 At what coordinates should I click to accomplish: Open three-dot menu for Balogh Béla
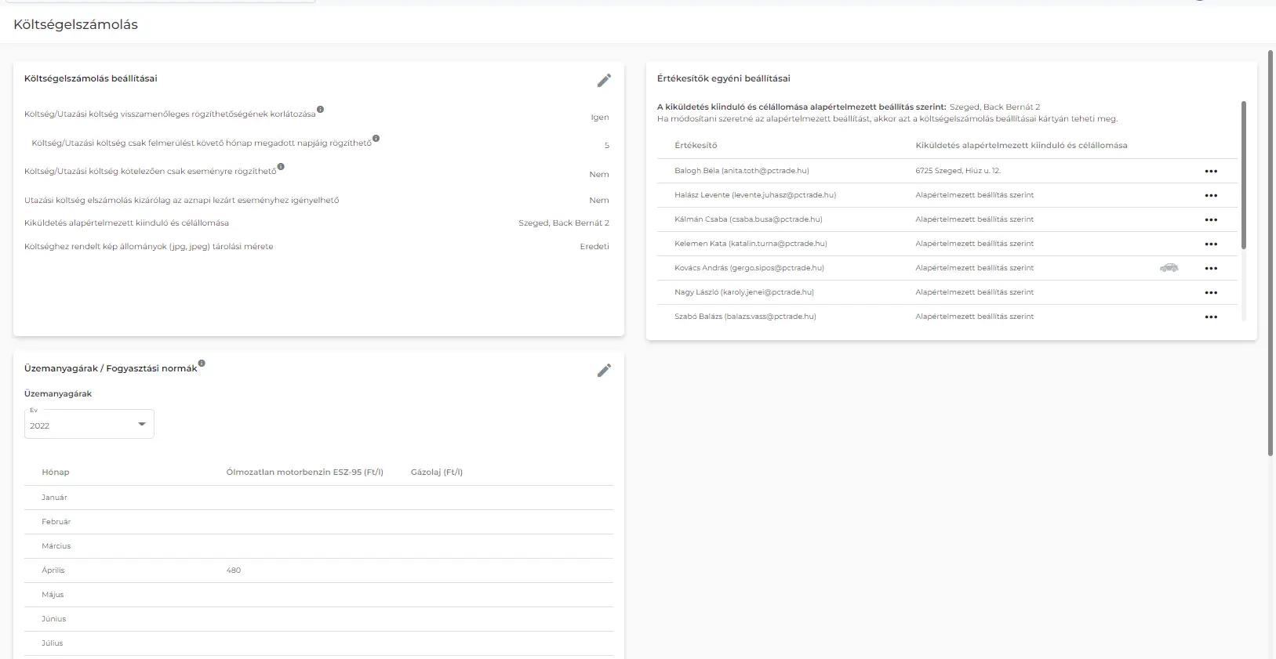[x=1211, y=172]
